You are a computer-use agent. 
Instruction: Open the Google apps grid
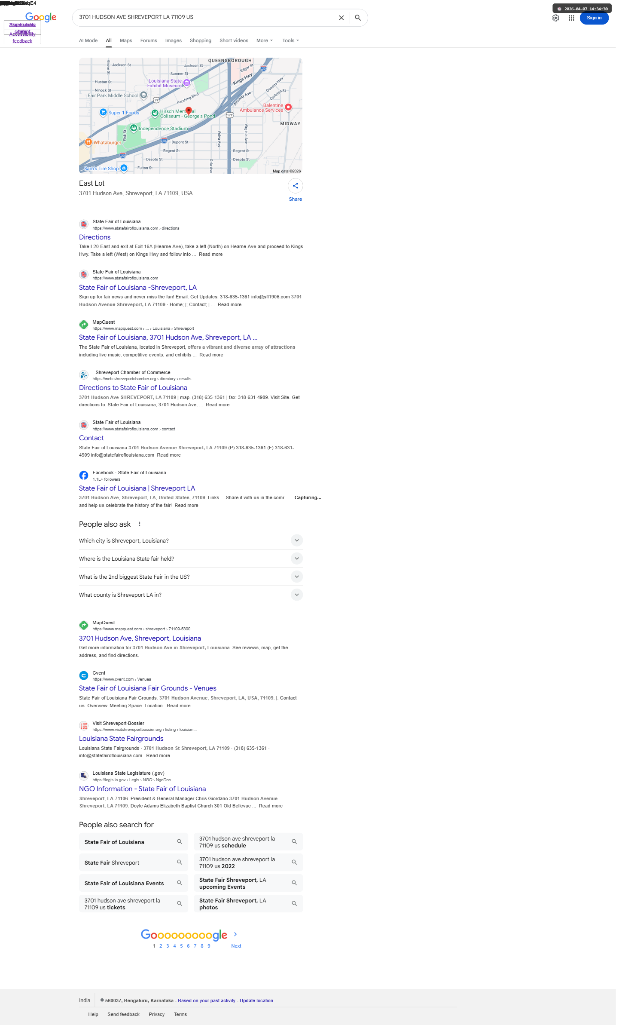pos(571,18)
